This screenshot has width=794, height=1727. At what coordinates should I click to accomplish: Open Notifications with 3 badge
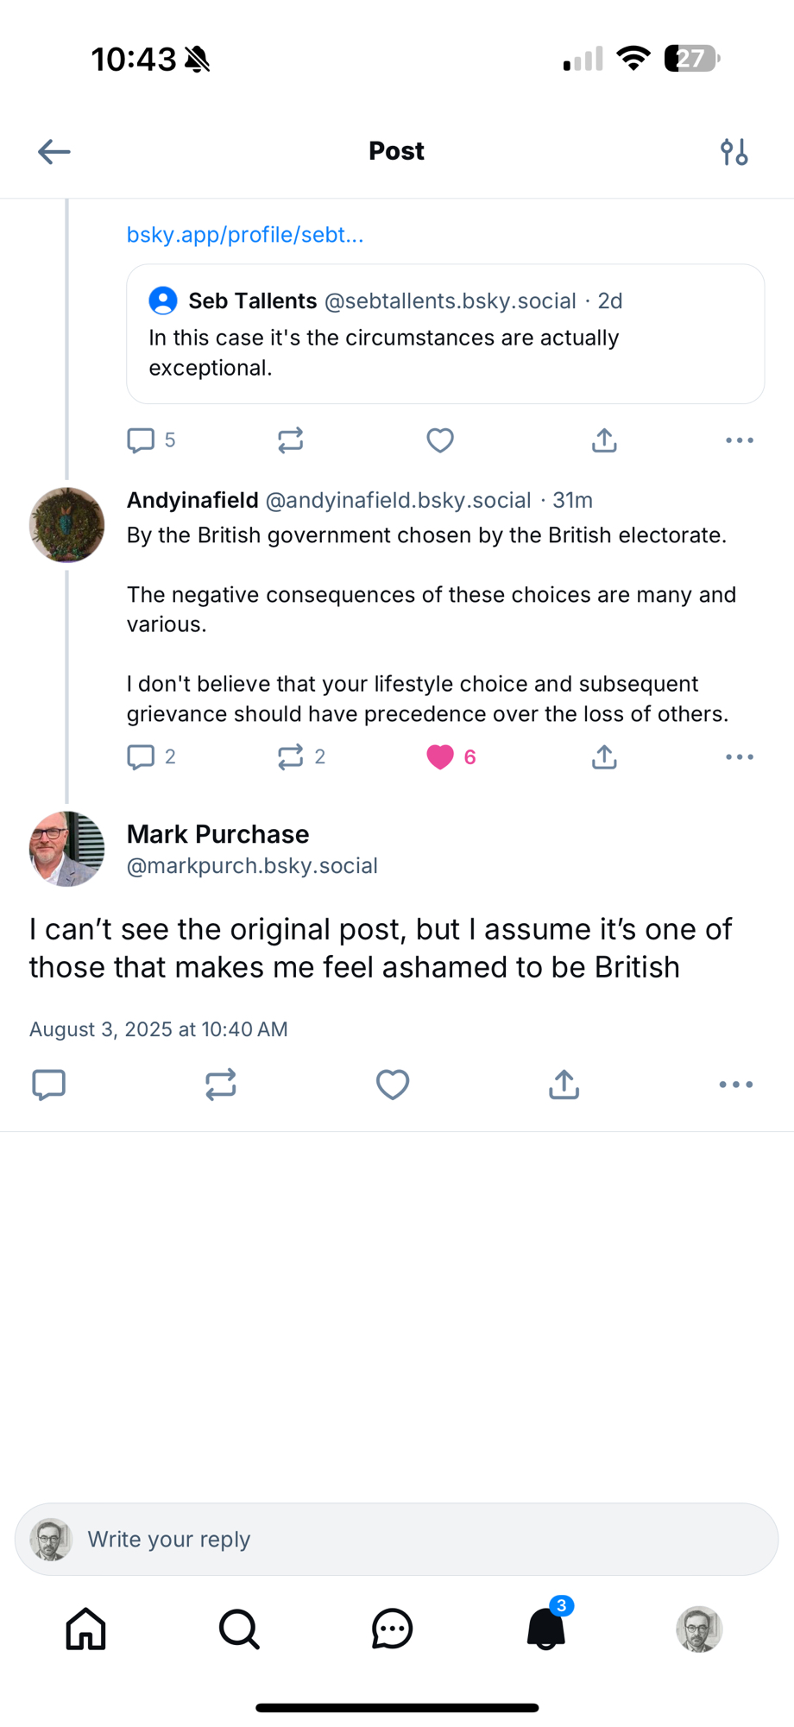click(x=545, y=1629)
